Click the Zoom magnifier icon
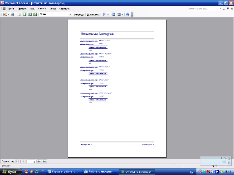Screen dimensions: 234x175 point(19,14)
